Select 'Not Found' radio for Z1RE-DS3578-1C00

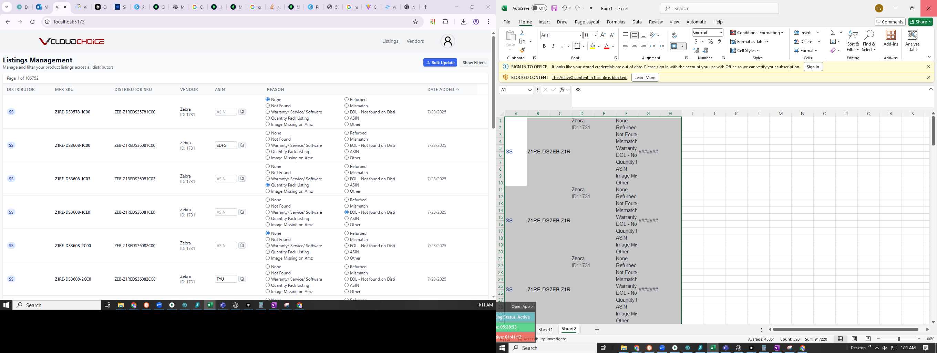click(x=268, y=105)
